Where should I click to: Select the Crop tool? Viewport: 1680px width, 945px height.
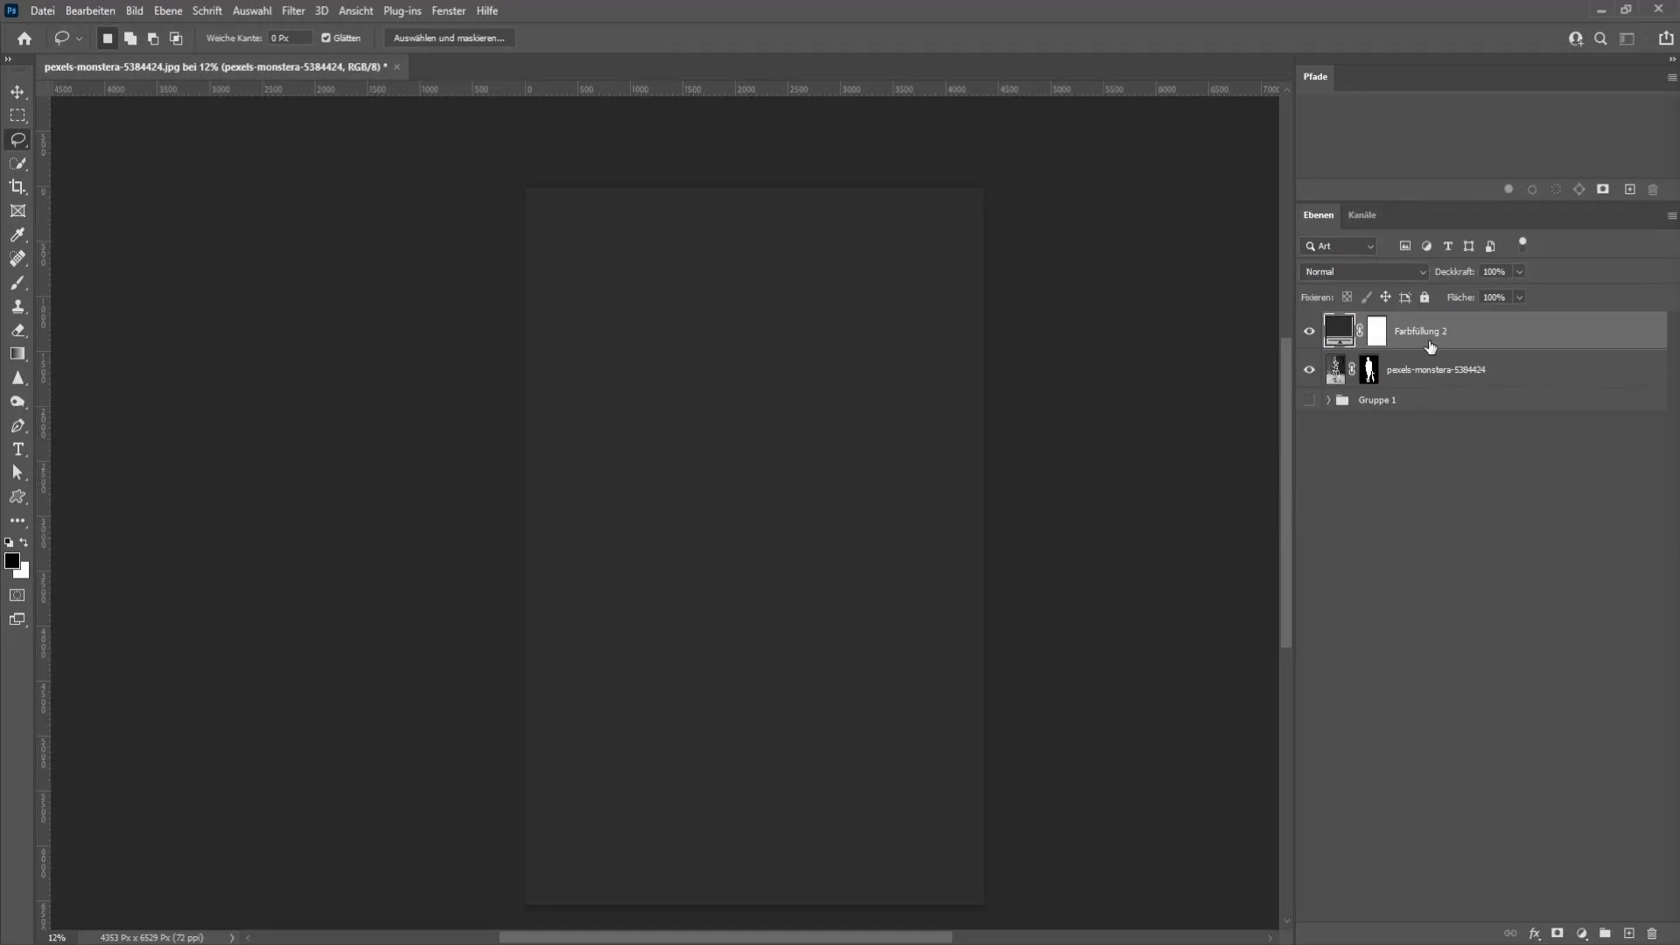[x=17, y=187]
